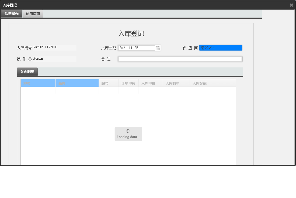Open the 供应商 selector showing 陆×××
Image resolution: width=296 pixels, height=198 pixels.
(x=220, y=48)
